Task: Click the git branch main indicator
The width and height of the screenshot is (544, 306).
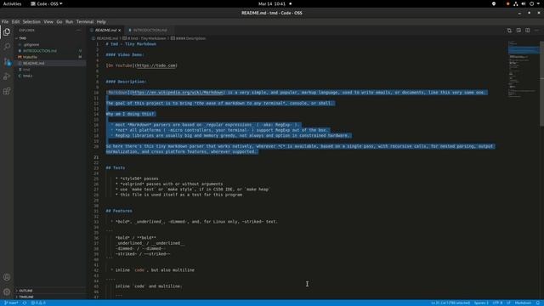Action: click(11, 303)
